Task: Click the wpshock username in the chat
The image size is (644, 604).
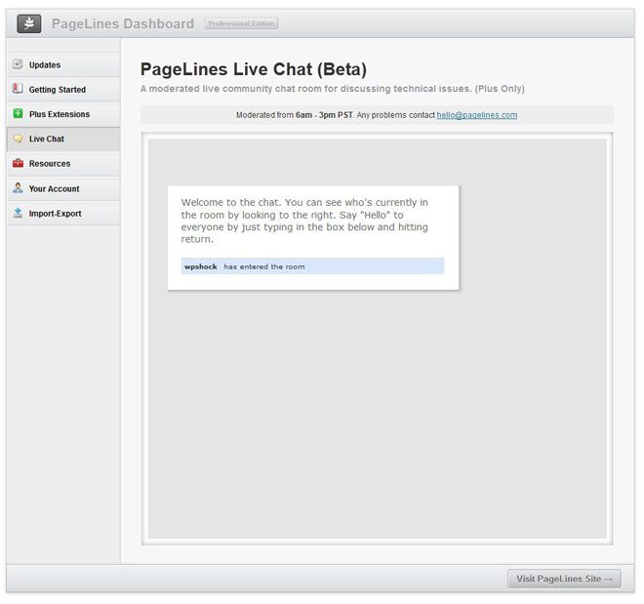Action: point(201,266)
